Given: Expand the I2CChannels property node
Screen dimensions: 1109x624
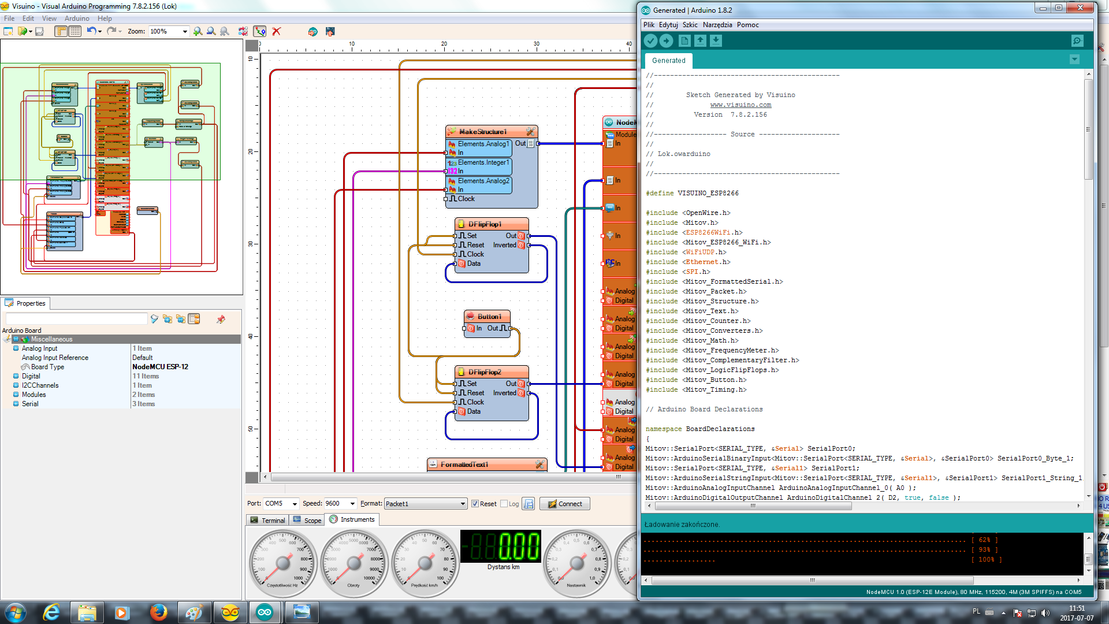Looking at the screenshot, I should pos(16,385).
